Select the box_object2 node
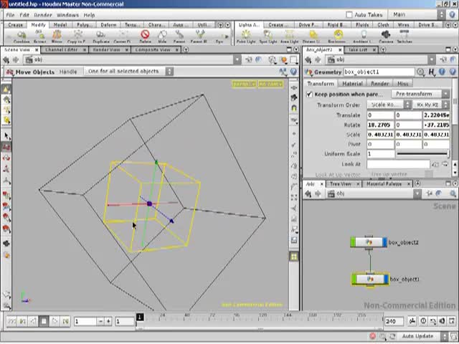 [369, 242]
